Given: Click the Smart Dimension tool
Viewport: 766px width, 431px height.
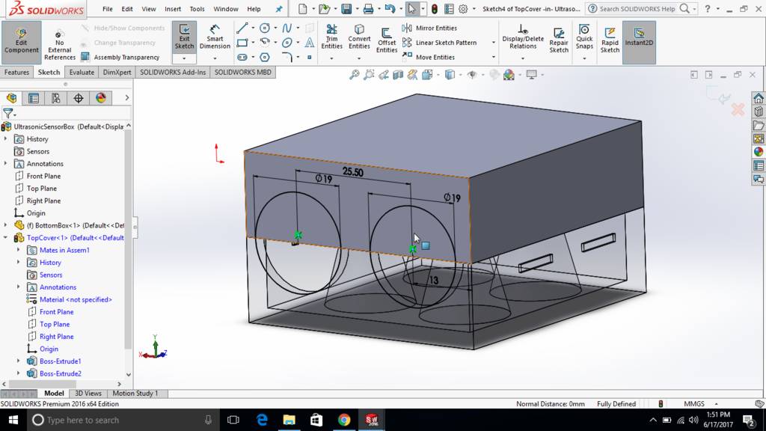Looking at the screenshot, I should (215, 37).
